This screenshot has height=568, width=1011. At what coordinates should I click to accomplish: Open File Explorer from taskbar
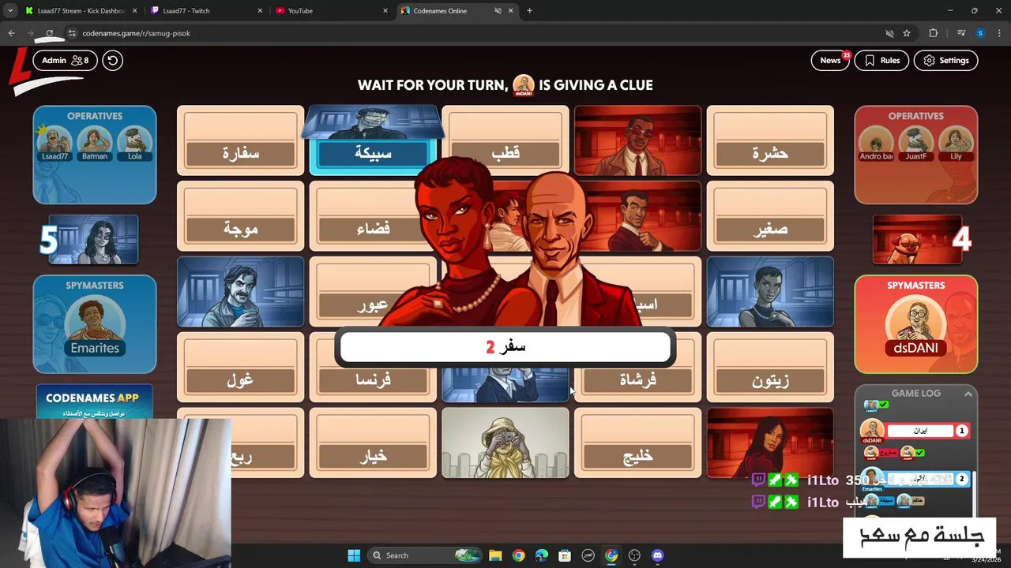(495, 555)
